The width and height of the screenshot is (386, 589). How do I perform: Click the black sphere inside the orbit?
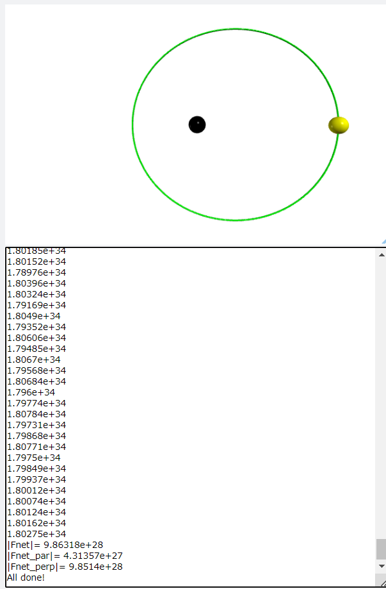click(x=197, y=125)
